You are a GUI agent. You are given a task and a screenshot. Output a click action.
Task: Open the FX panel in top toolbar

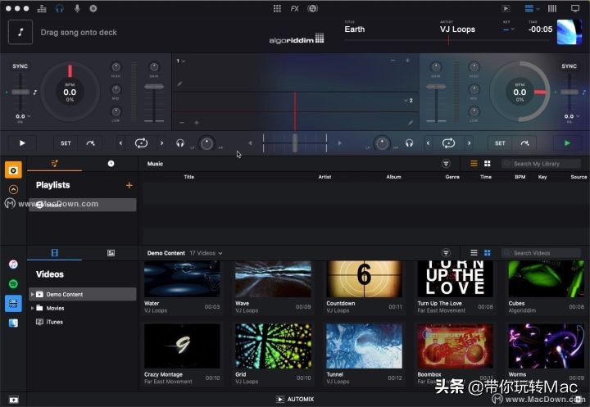click(x=294, y=8)
